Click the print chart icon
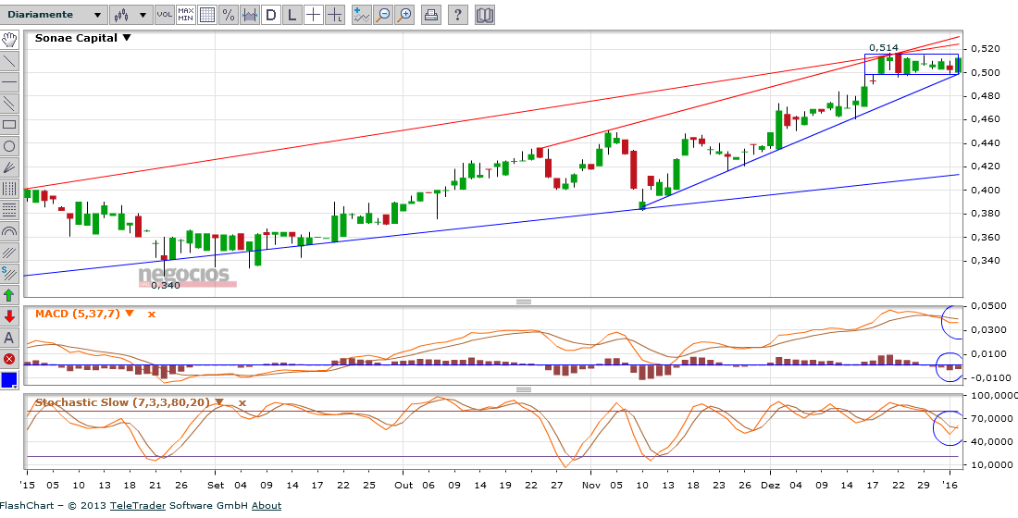Screen dimensions: 1018x518 click(x=430, y=15)
